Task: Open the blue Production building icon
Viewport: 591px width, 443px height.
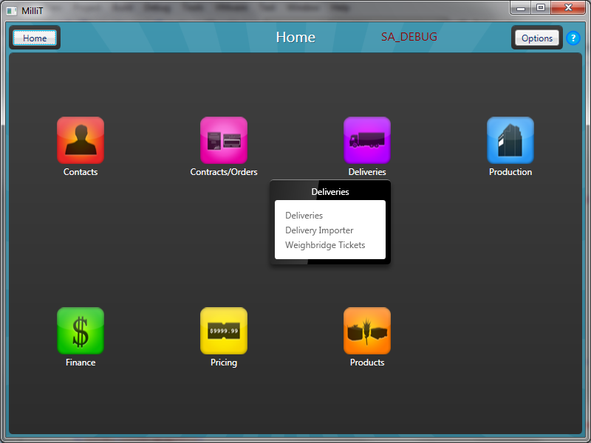Action: [510, 140]
